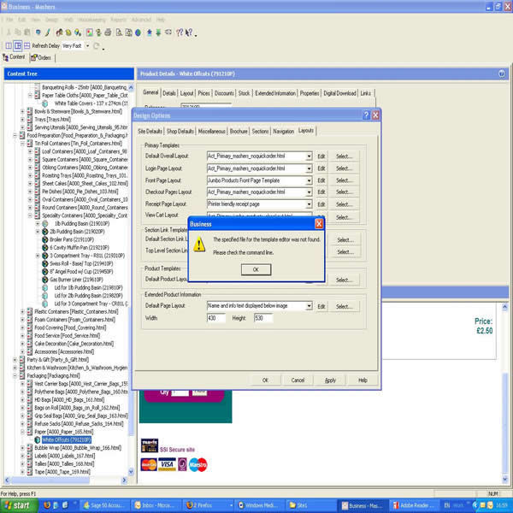Image resolution: width=513 pixels, height=513 pixels.
Task: Click the Print icon in the toolbar
Action: (x=108, y=33)
